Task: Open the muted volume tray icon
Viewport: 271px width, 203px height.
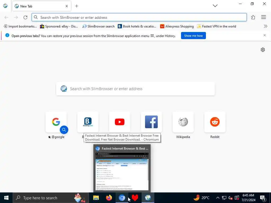Action: [x=231, y=198]
